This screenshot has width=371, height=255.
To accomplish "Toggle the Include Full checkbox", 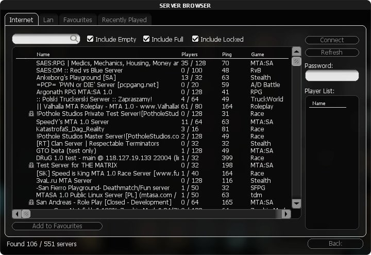I will [x=146, y=39].
